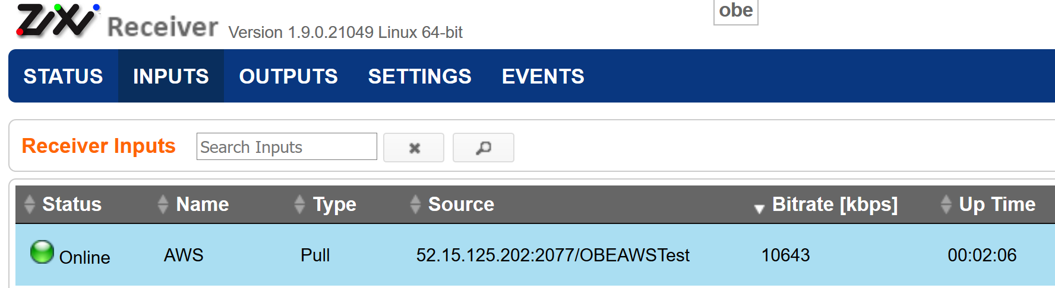Image resolution: width=1055 pixels, height=288 pixels.
Task: Go to the EVENTS tab
Action: 543,76
